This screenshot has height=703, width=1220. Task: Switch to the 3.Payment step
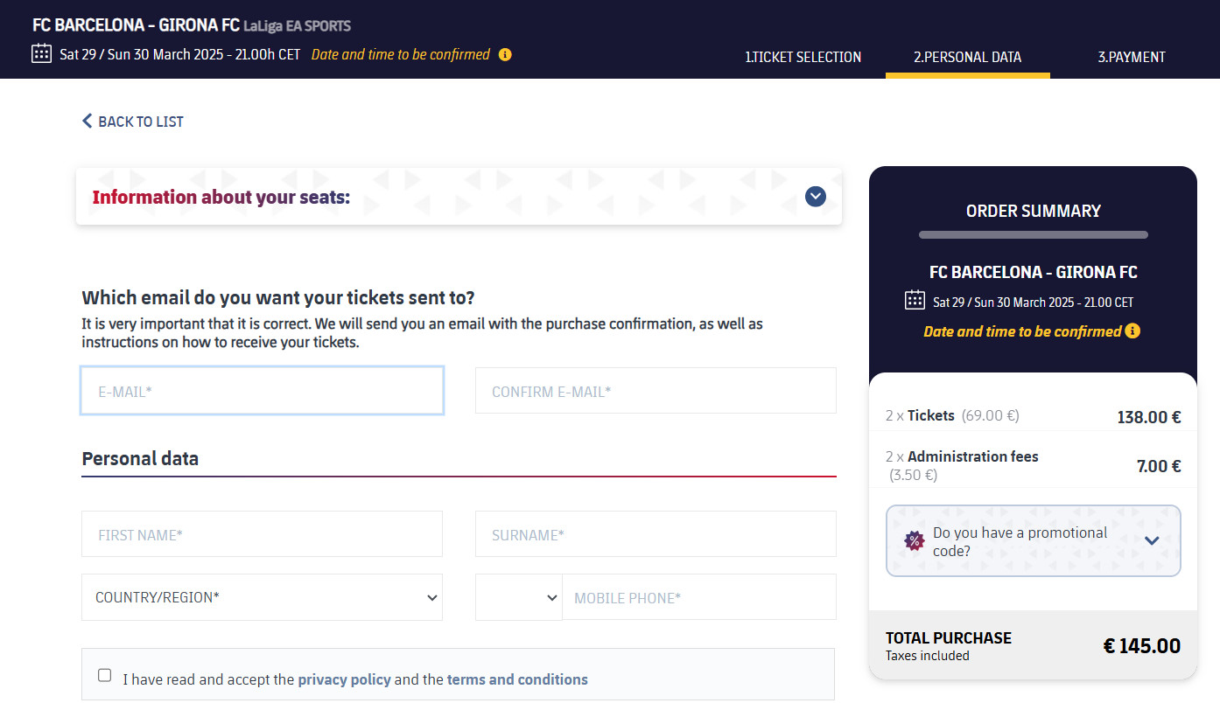(1132, 57)
